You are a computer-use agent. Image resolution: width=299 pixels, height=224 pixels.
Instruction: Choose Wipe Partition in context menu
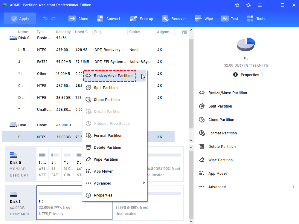[115, 159]
